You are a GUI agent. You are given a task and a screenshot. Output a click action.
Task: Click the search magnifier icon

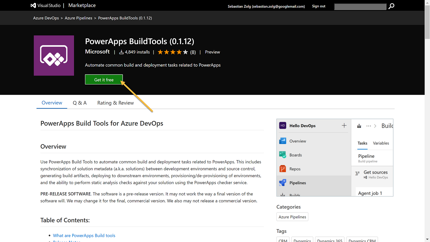391,6
